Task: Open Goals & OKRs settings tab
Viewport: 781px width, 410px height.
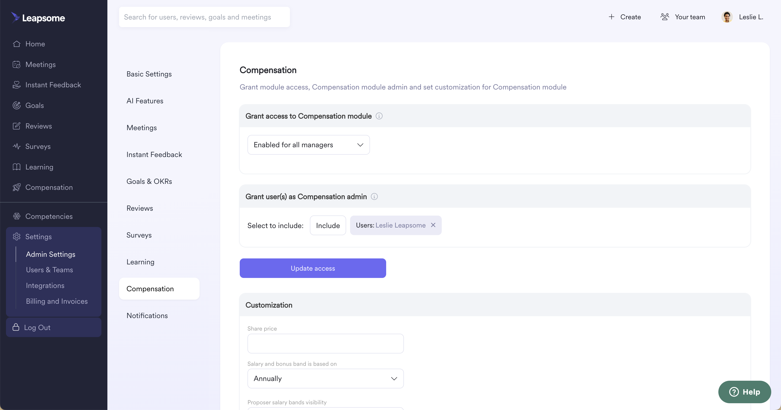Action: pos(149,181)
